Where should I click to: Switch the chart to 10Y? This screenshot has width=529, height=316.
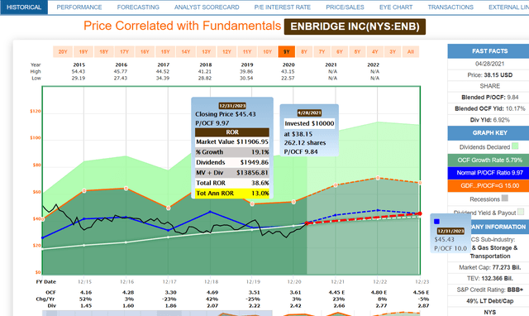tap(268, 51)
